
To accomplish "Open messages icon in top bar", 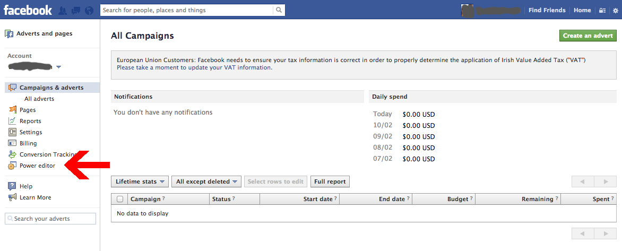I will tap(76, 11).
